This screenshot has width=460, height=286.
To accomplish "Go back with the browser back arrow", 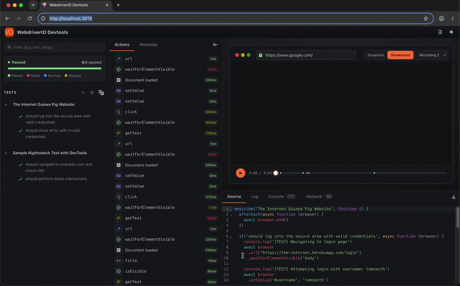I will coord(7,18).
